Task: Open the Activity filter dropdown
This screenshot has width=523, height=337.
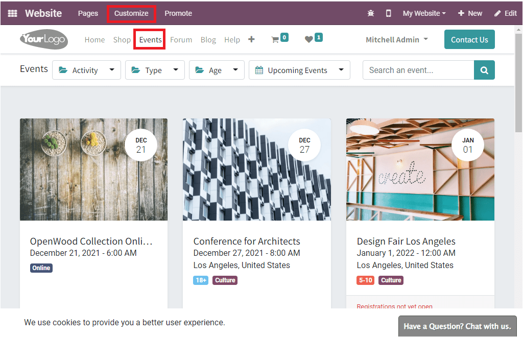Action: (x=86, y=70)
